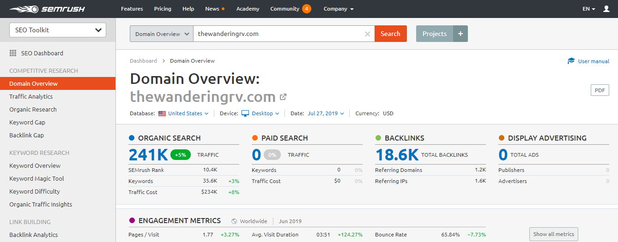Viewport: 618px width, 242px height.
Task: Click the ORGANIC SEARCH section heading
Action: [170, 138]
